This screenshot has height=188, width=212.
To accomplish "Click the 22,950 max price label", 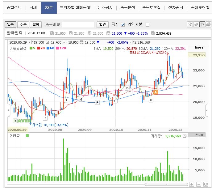I will click(x=197, y=55).
